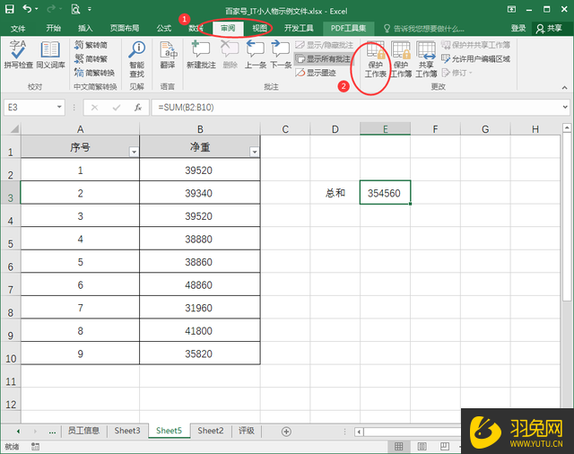Expand the Name Box dropdown
This screenshot has height=454, width=574.
tap(59, 108)
